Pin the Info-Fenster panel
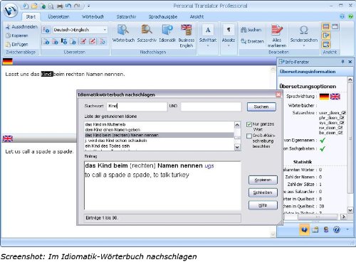 pyautogui.click(x=342, y=62)
